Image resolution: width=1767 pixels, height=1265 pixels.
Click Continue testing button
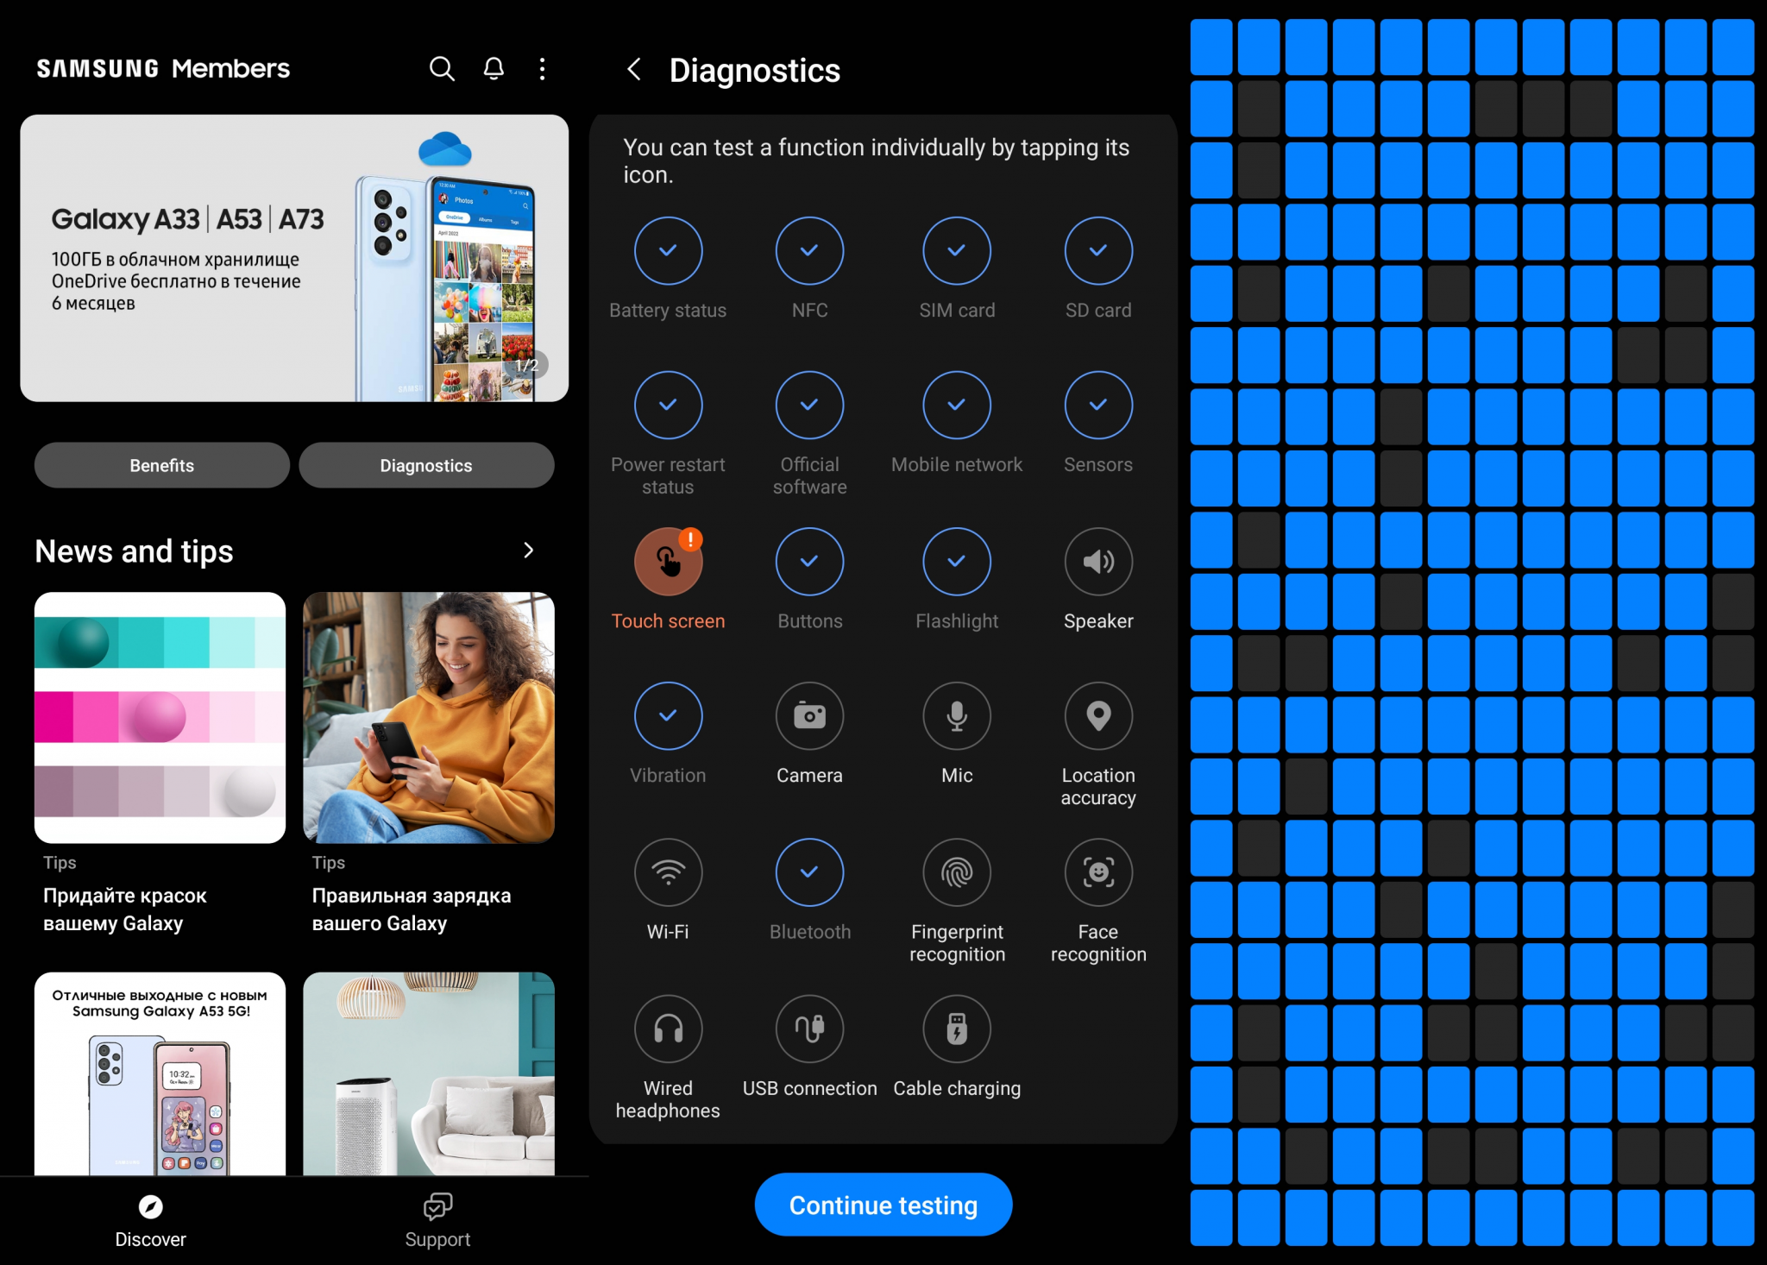tap(882, 1206)
